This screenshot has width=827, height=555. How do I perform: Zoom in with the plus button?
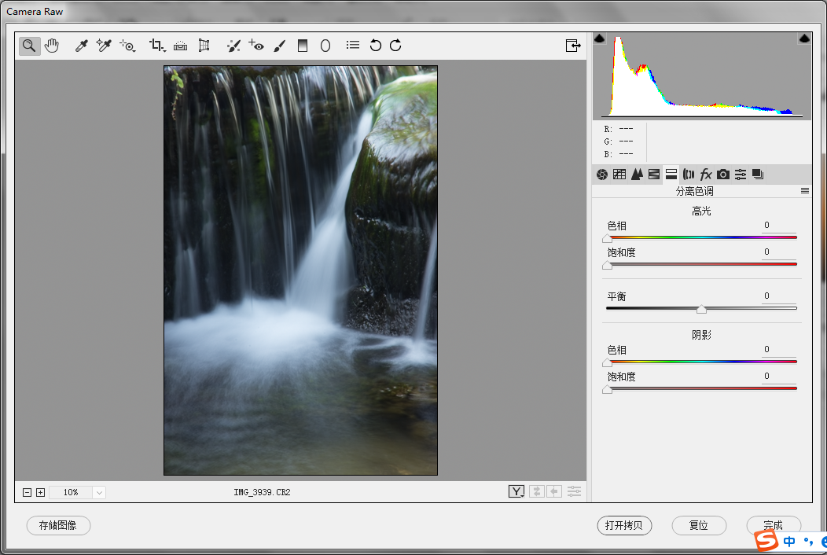[40, 492]
